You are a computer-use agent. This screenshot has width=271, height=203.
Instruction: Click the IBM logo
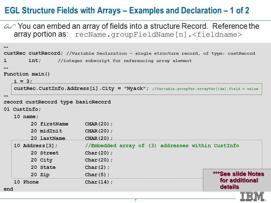[x=252, y=197]
